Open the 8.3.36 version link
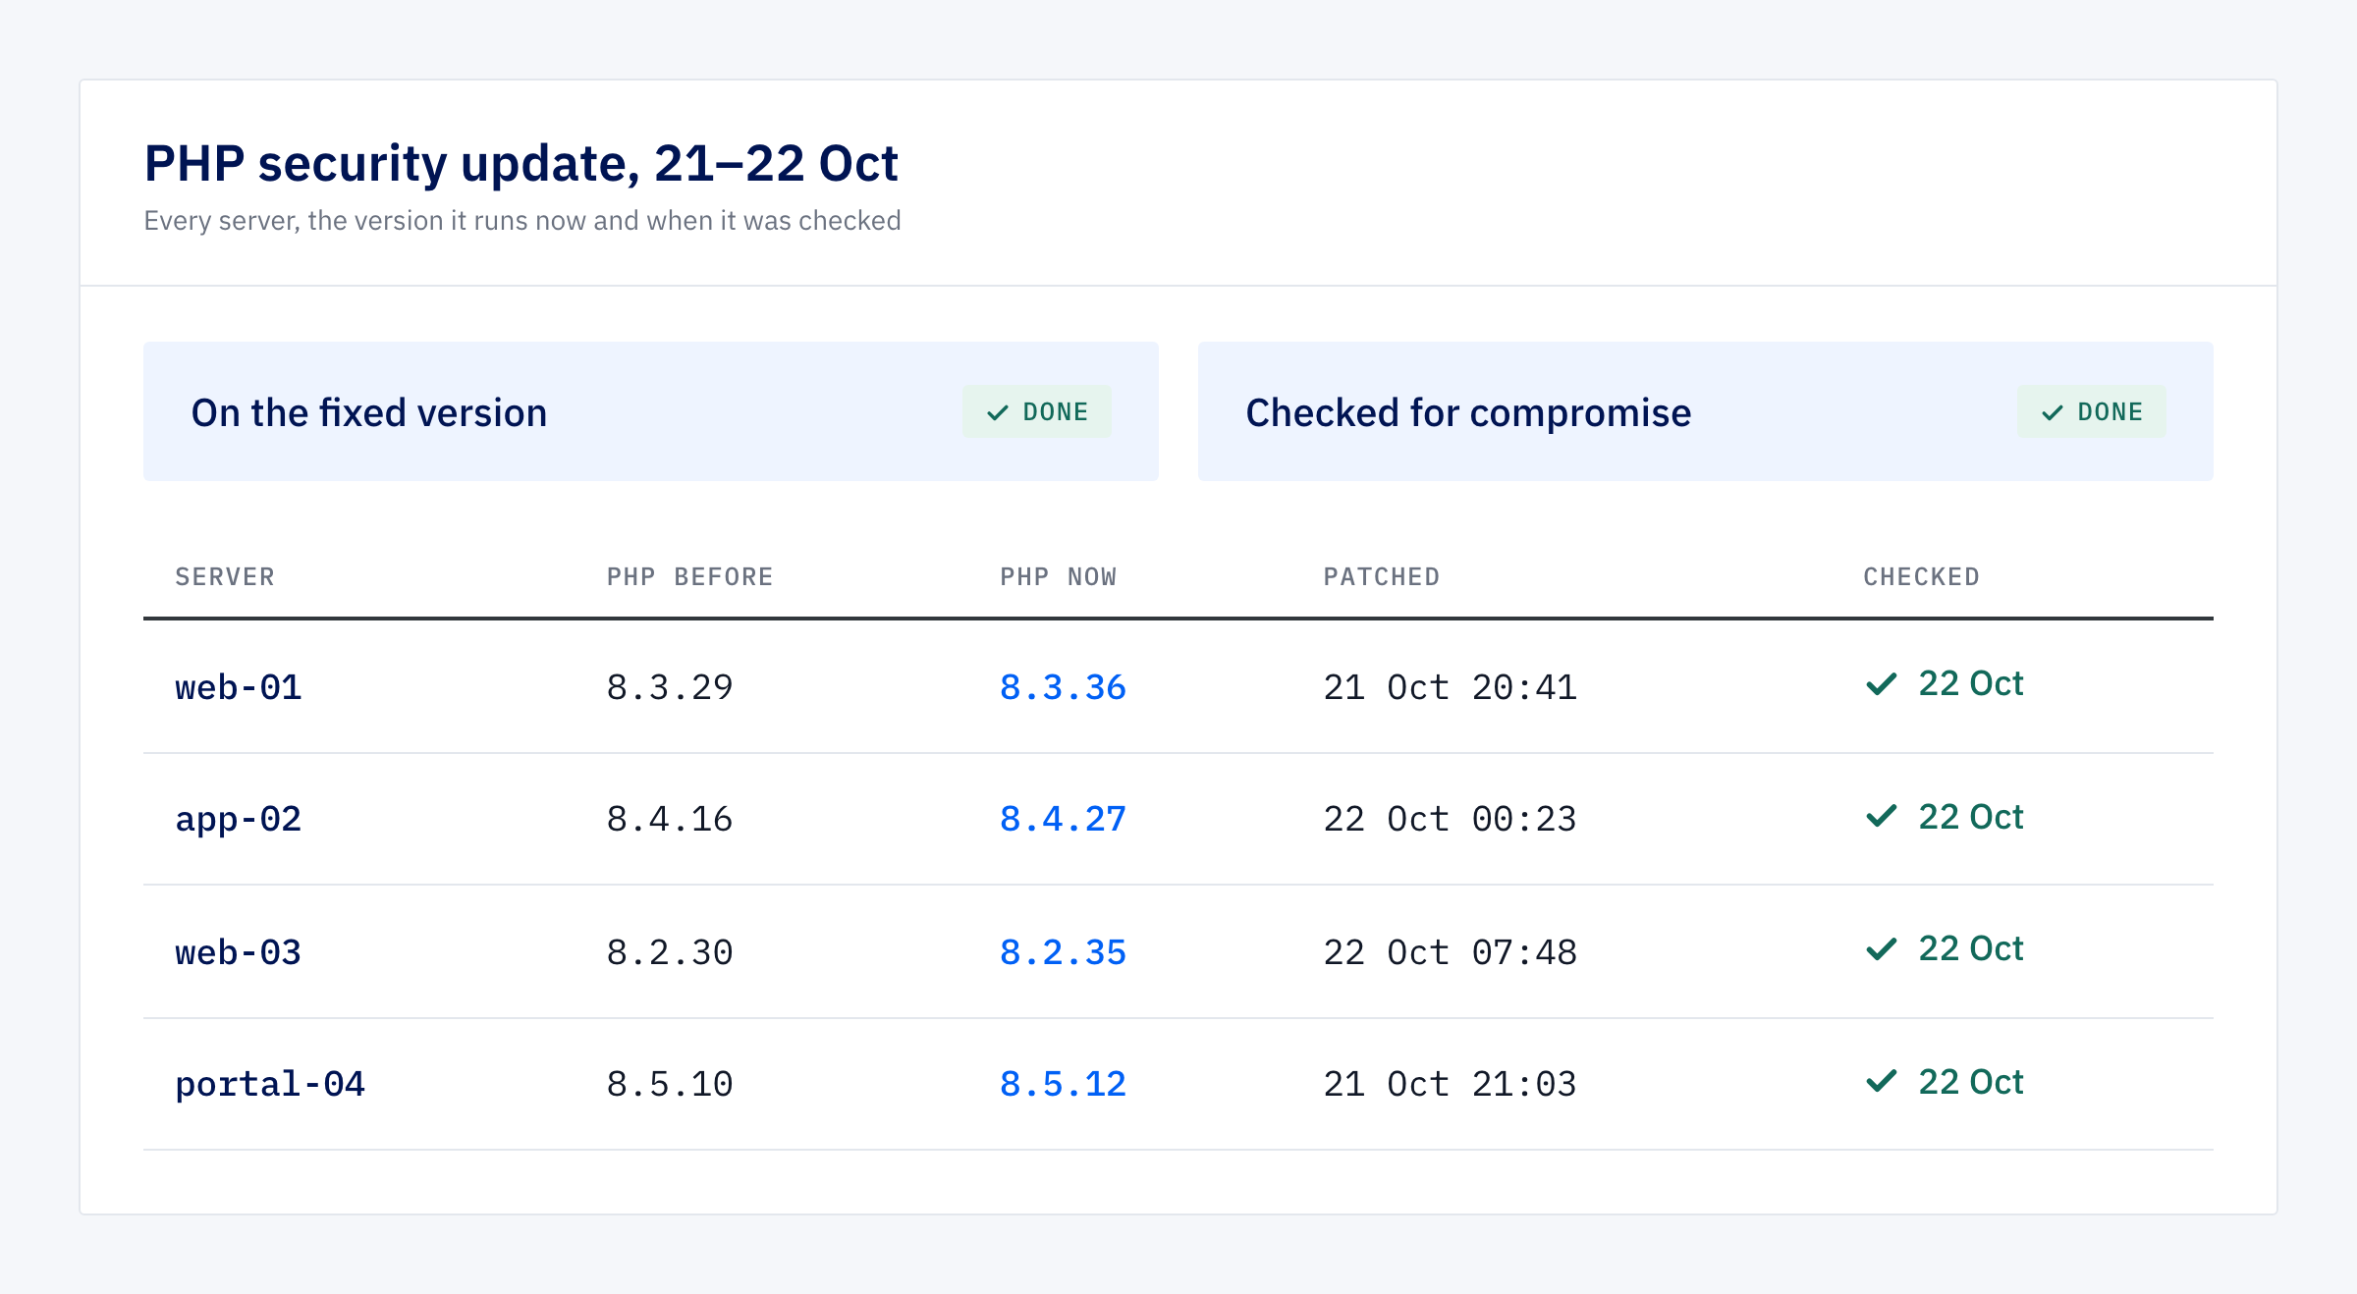 (1063, 687)
